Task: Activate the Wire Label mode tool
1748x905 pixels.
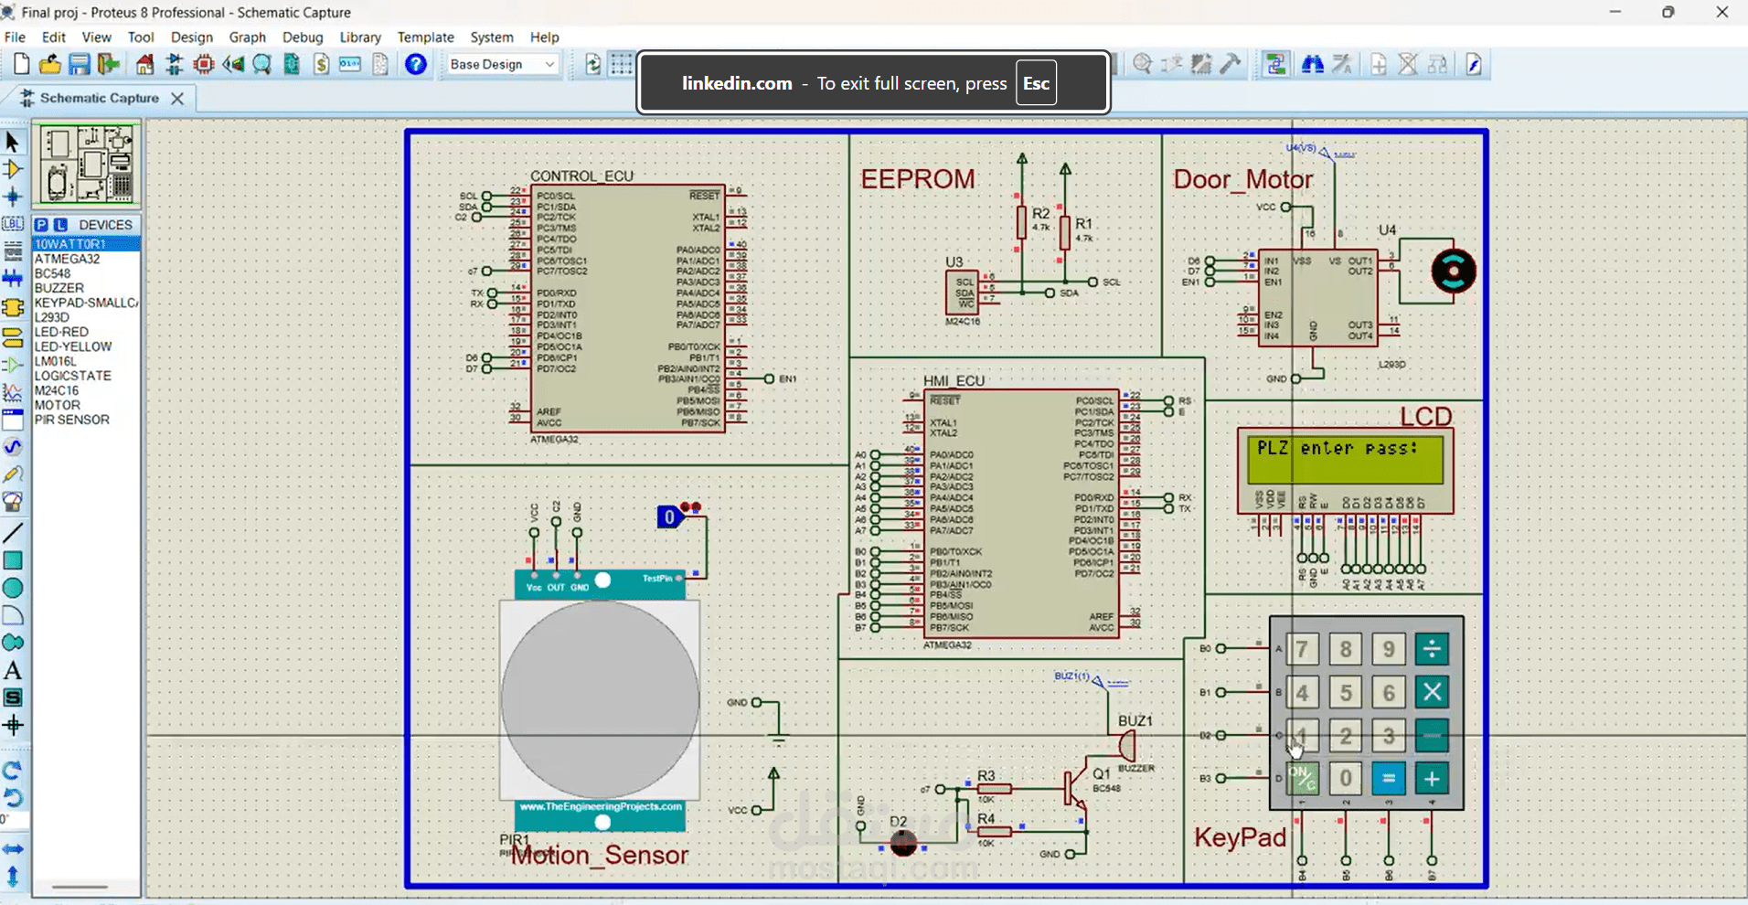Action: [13, 222]
